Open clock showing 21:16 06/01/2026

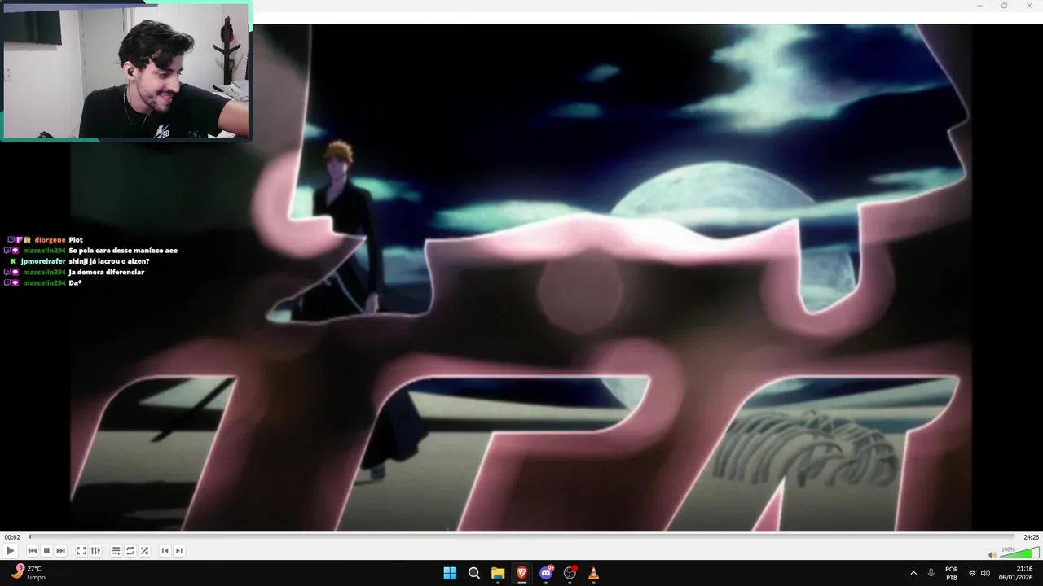1016,573
